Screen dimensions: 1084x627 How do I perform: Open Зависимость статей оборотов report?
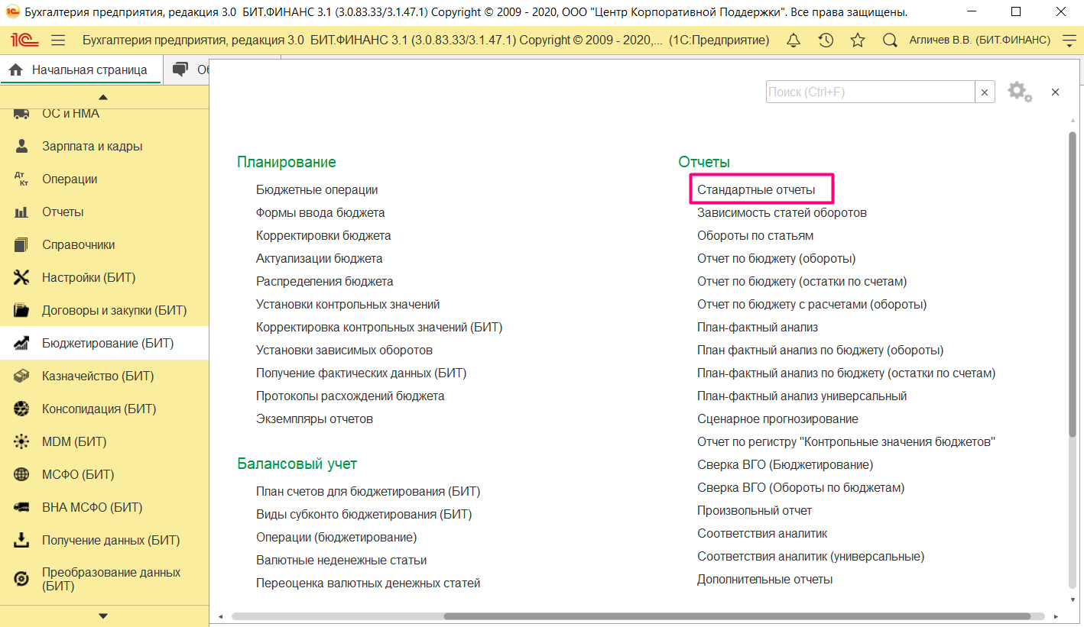[x=782, y=212]
